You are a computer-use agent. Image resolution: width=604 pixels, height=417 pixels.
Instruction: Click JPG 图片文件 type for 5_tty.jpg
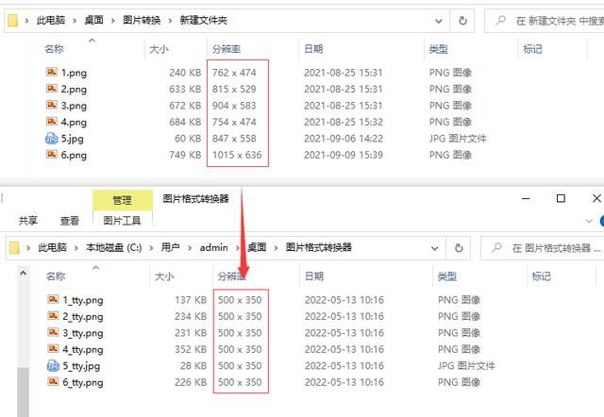pyautogui.click(x=466, y=365)
